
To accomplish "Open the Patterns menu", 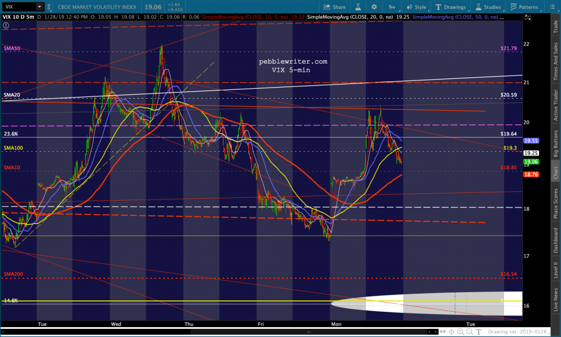I will (524, 7).
